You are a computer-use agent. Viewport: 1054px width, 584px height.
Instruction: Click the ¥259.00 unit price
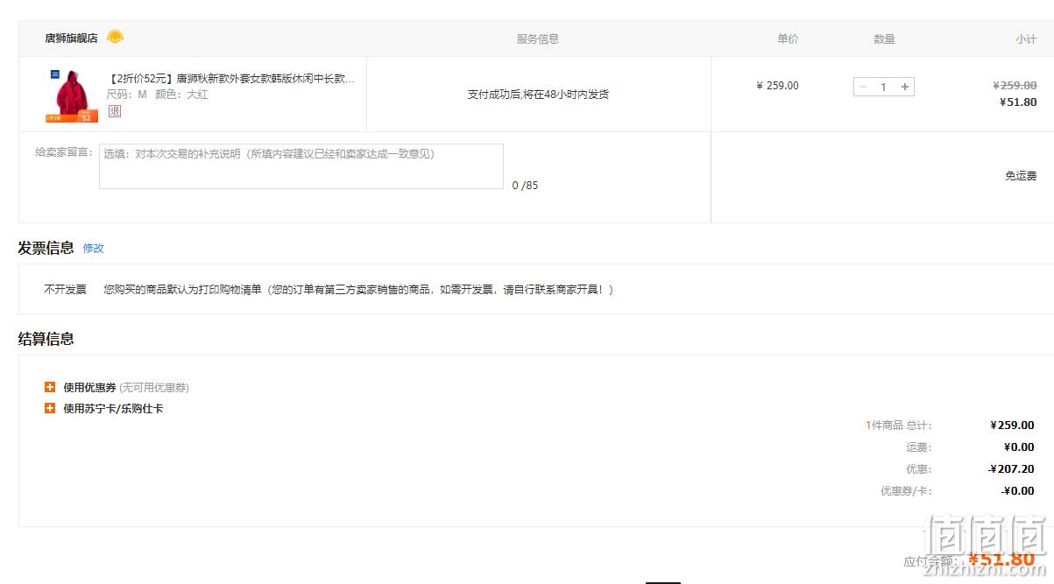click(x=777, y=86)
